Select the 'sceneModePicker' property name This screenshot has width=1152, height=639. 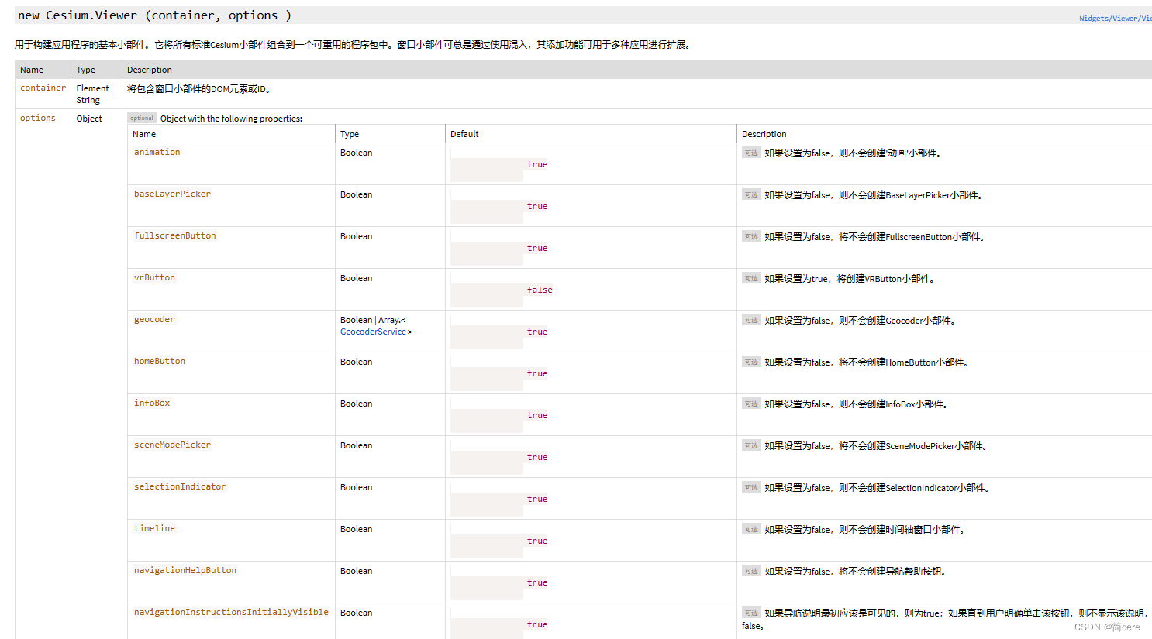point(172,445)
